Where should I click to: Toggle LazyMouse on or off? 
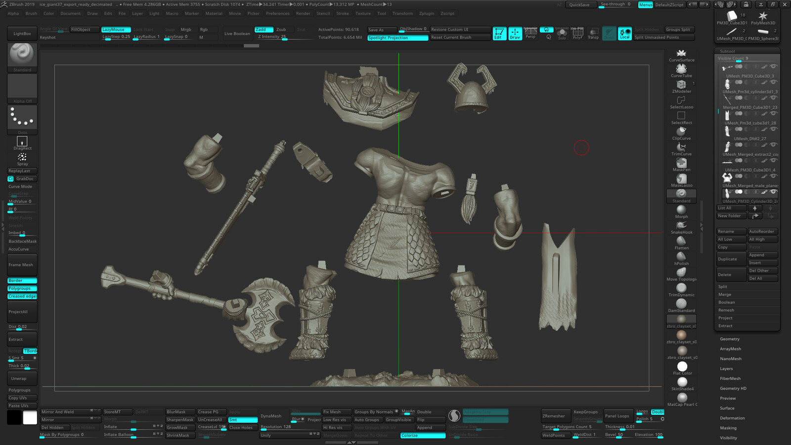pos(116,30)
